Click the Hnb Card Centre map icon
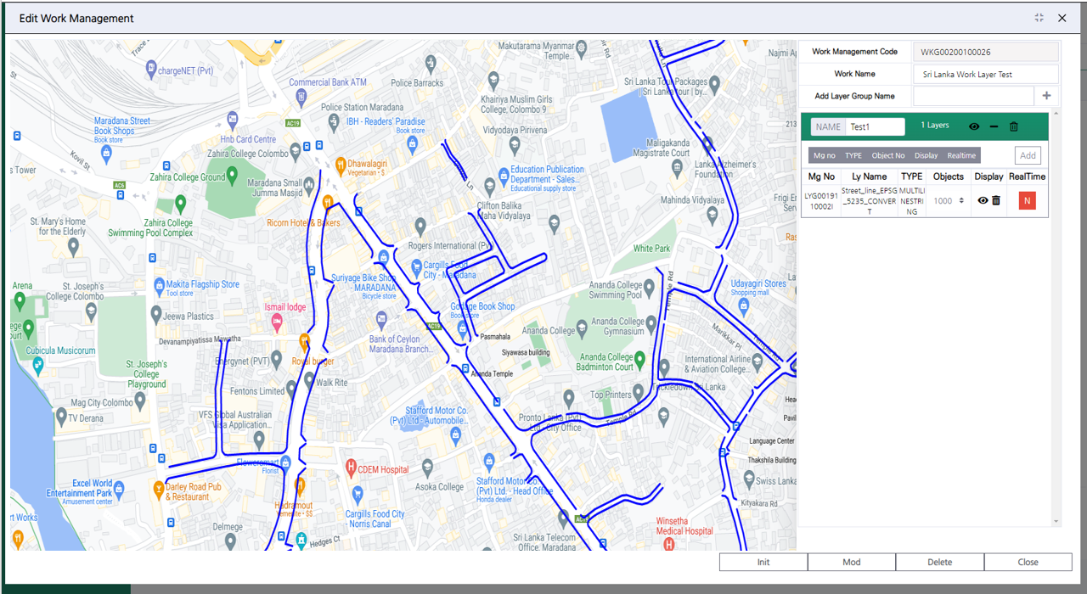The width and height of the screenshot is (1087, 594). coord(232,120)
